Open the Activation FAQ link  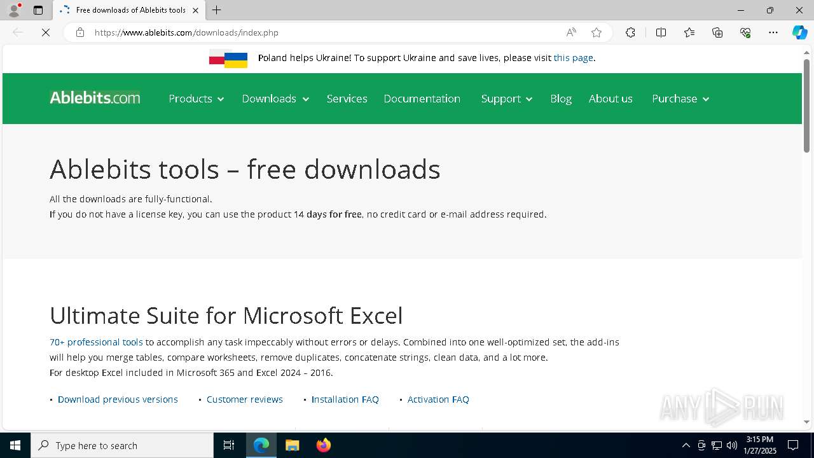[438, 399]
